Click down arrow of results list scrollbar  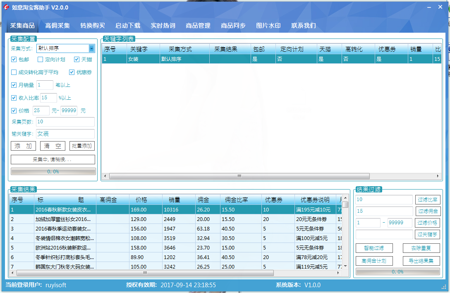(x=345, y=267)
